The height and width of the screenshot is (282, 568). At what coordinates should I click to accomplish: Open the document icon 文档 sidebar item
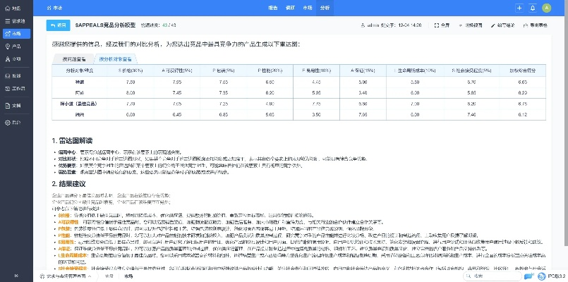tap(16, 104)
